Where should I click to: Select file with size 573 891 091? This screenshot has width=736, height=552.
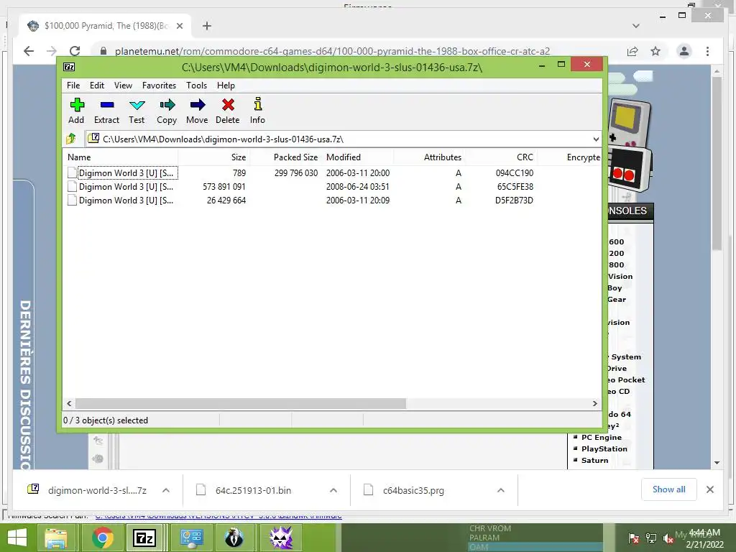pos(331,186)
